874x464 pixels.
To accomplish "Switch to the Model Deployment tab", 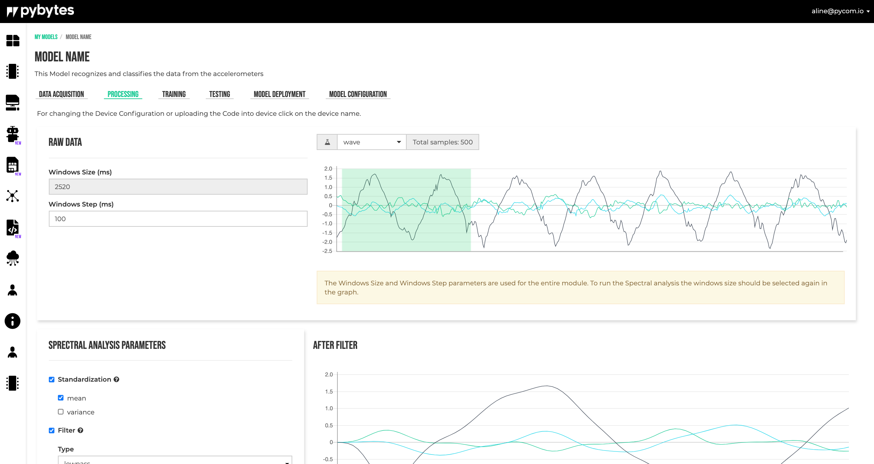I will 279,94.
